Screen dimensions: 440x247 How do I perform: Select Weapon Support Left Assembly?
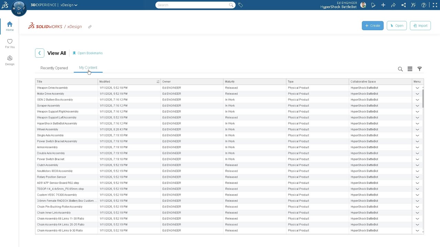(x=57, y=118)
